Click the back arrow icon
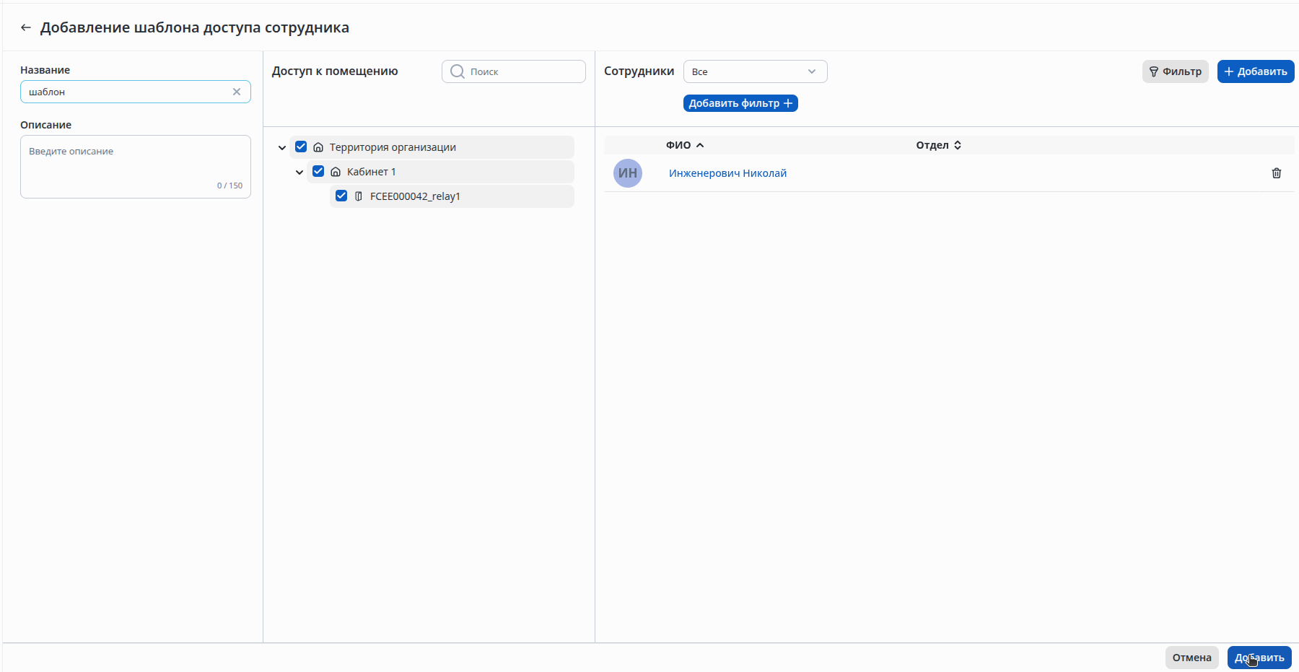Image resolution: width=1299 pixels, height=672 pixels. tap(26, 27)
